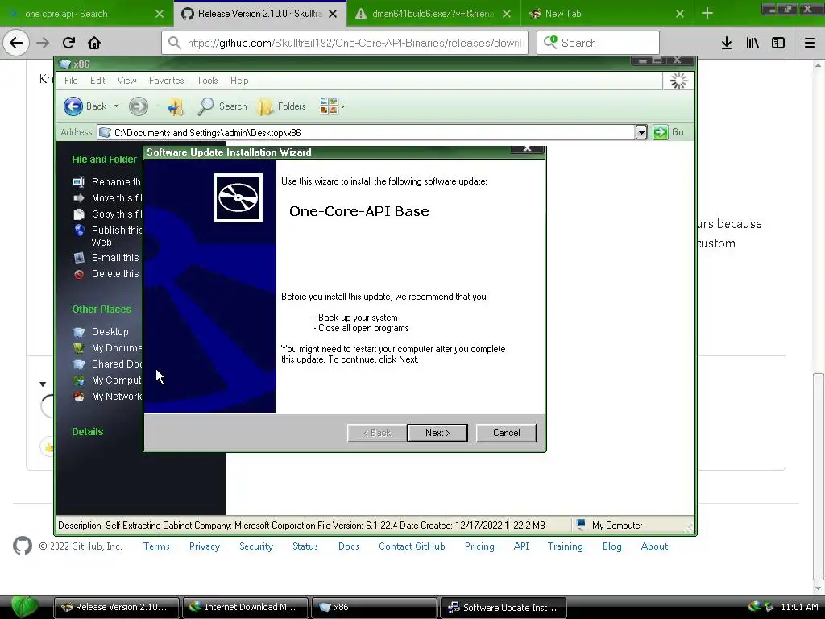The image size is (825, 619).
Task: Open My Computer under Other Places
Action: point(107,380)
